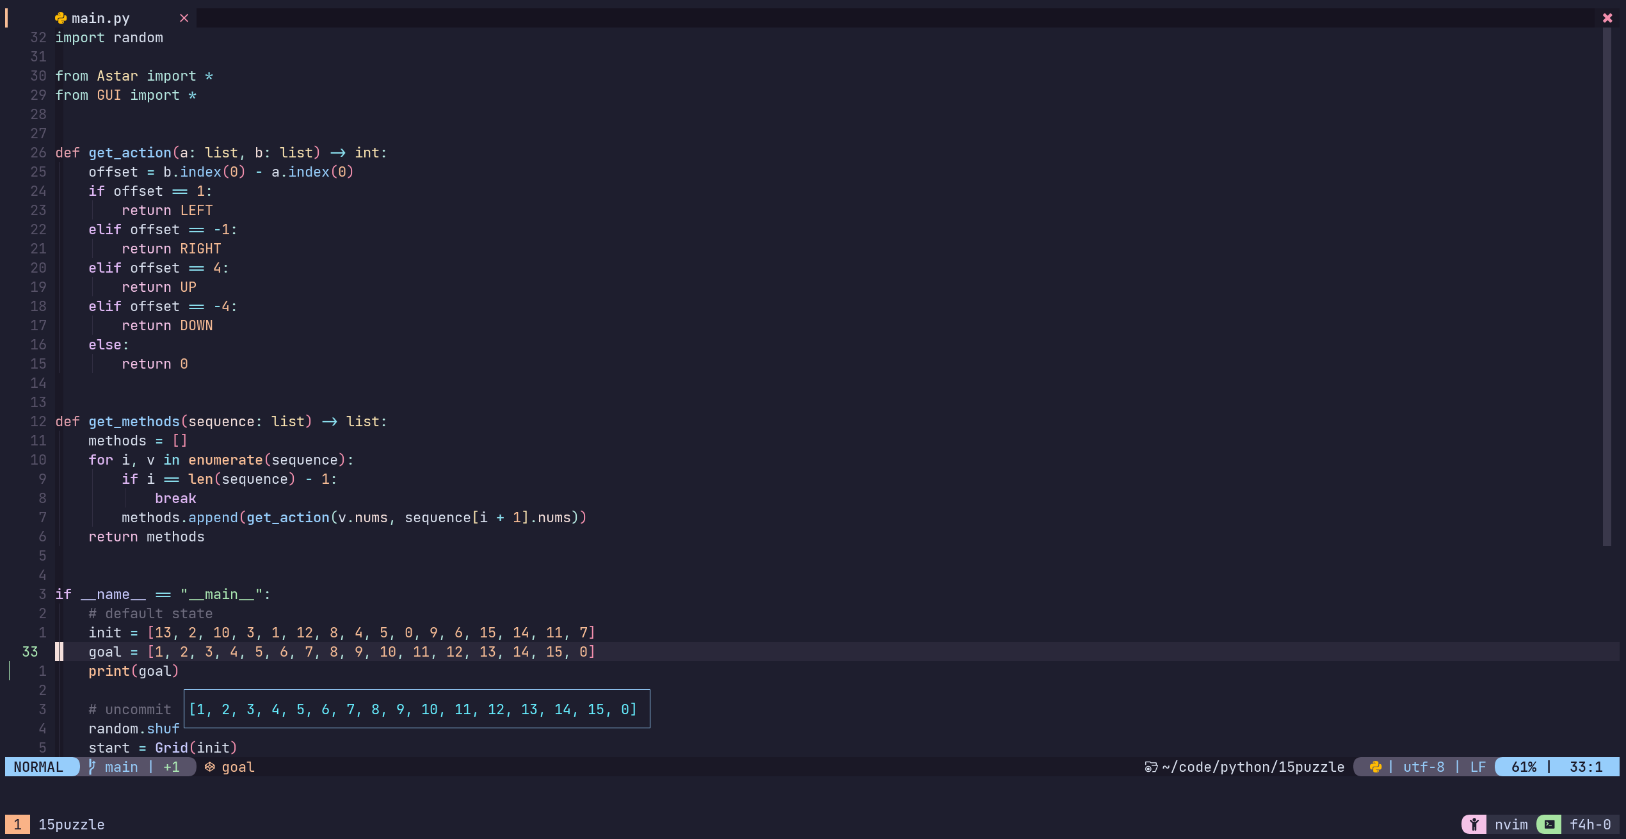This screenshot has width=1626, height=839.
Task: Click the NORMAL mode indicator
Action: (x=38, y=767)
